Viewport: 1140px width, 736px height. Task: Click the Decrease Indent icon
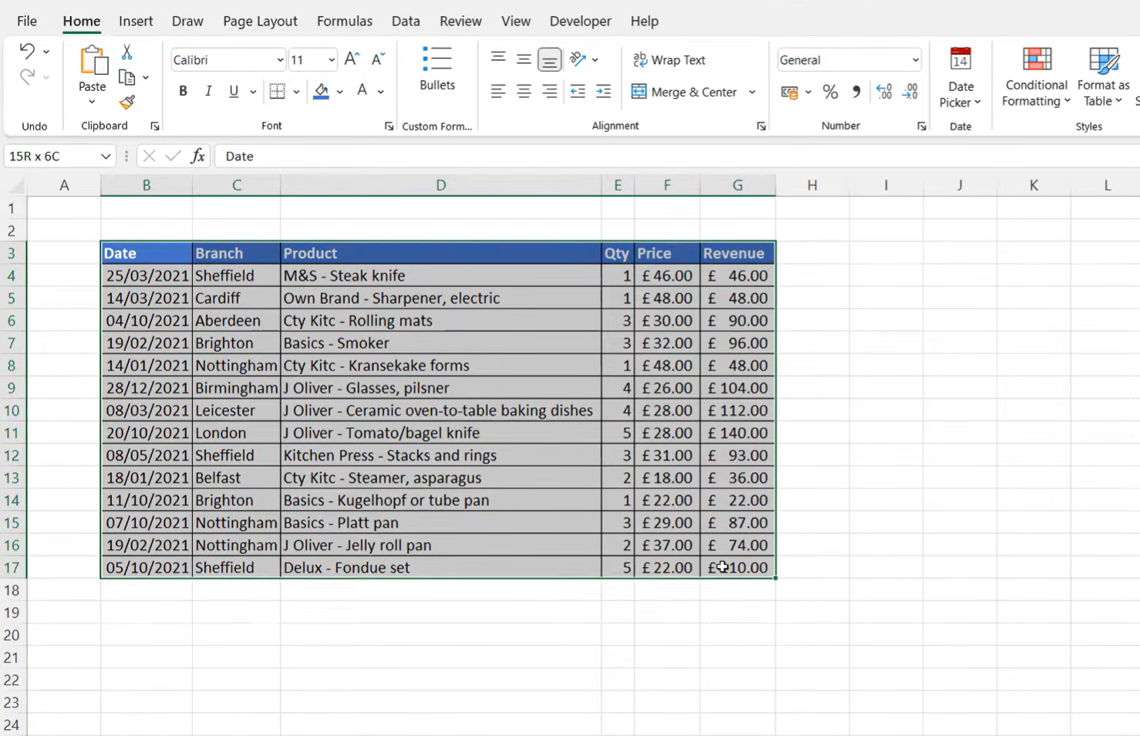(x=578, y=91)
